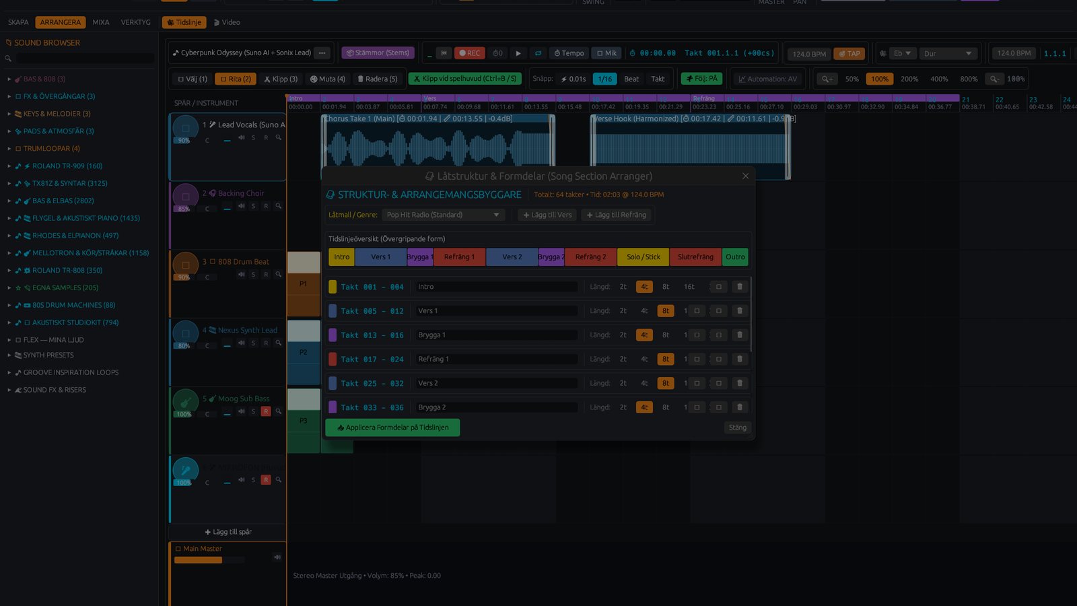Image resolution: width=1077 pixels, height=606 pixels.
Task: Open the Video view tab
Action: (227, 22)
